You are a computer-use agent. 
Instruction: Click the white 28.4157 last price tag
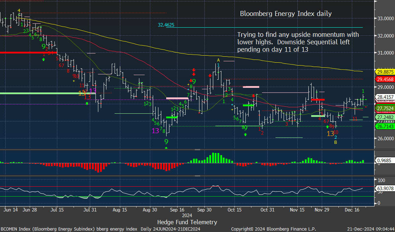point(385,97)
